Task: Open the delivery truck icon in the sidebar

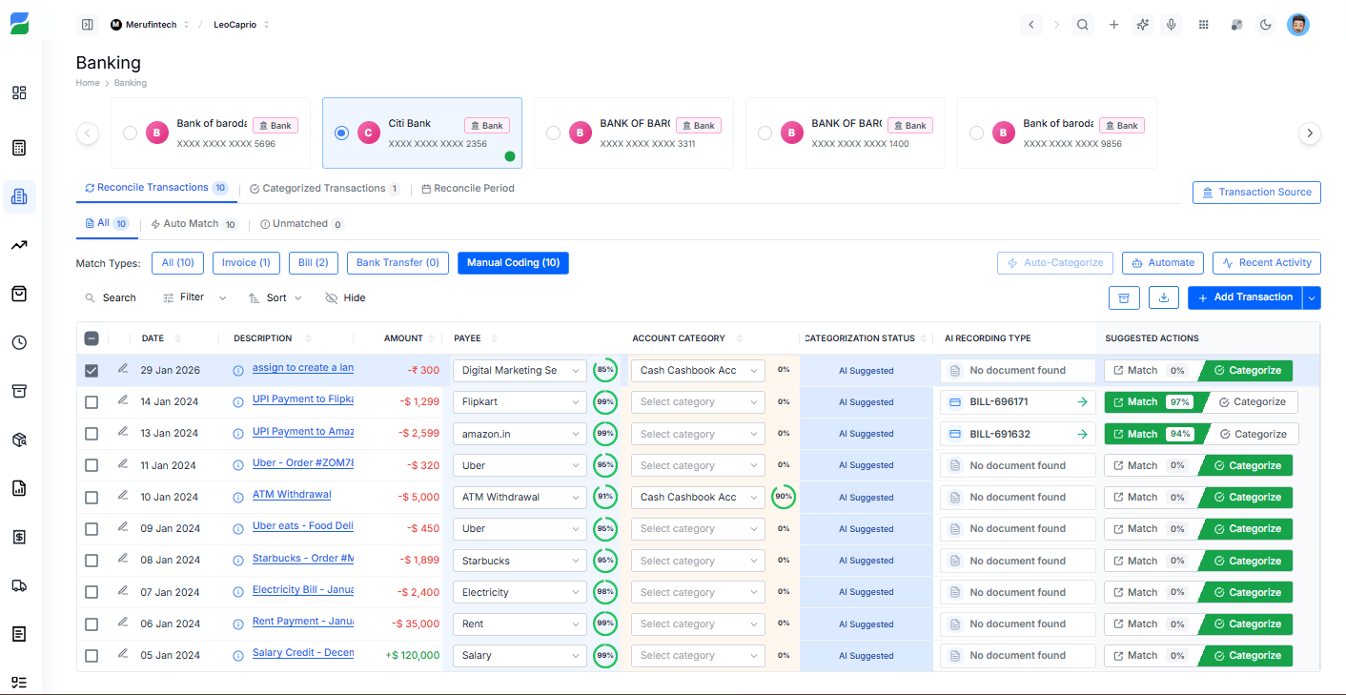Action: pyautogui.click(x=19, y=585)
